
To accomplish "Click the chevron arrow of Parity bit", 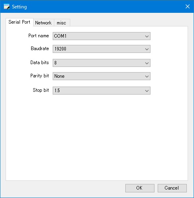I will (x=147, y=77).
